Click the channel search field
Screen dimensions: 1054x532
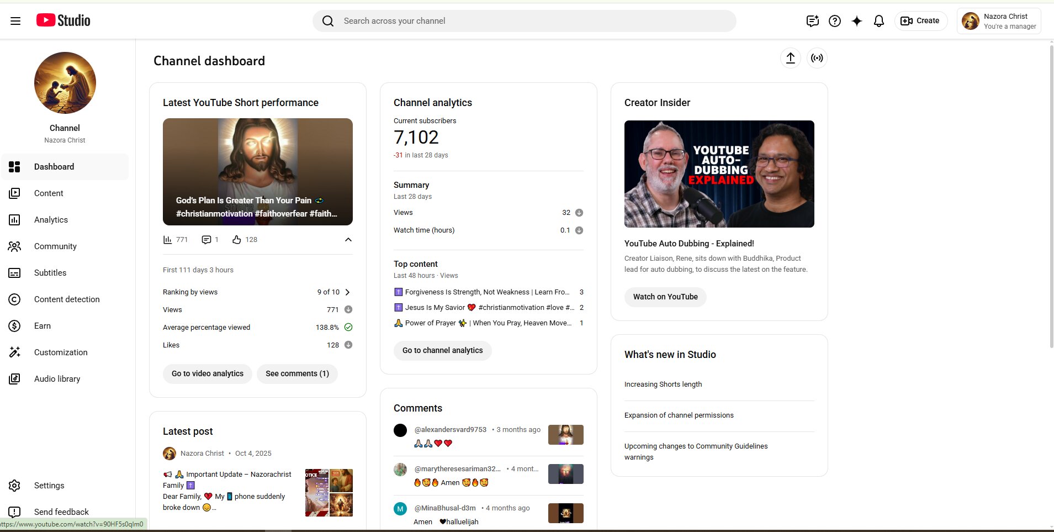(x=525, y=20)
